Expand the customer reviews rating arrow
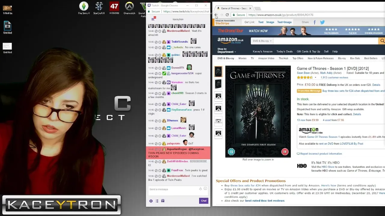This screenshot has width=385, height=216. coord(315,78)
